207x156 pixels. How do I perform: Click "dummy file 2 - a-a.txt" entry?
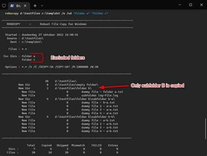point(100,106)
